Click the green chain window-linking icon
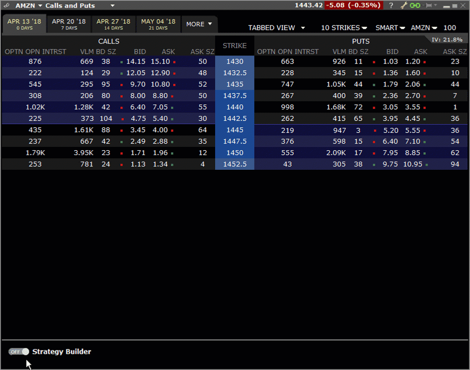Viewport: 470px width, 370px height. [415, 5]
